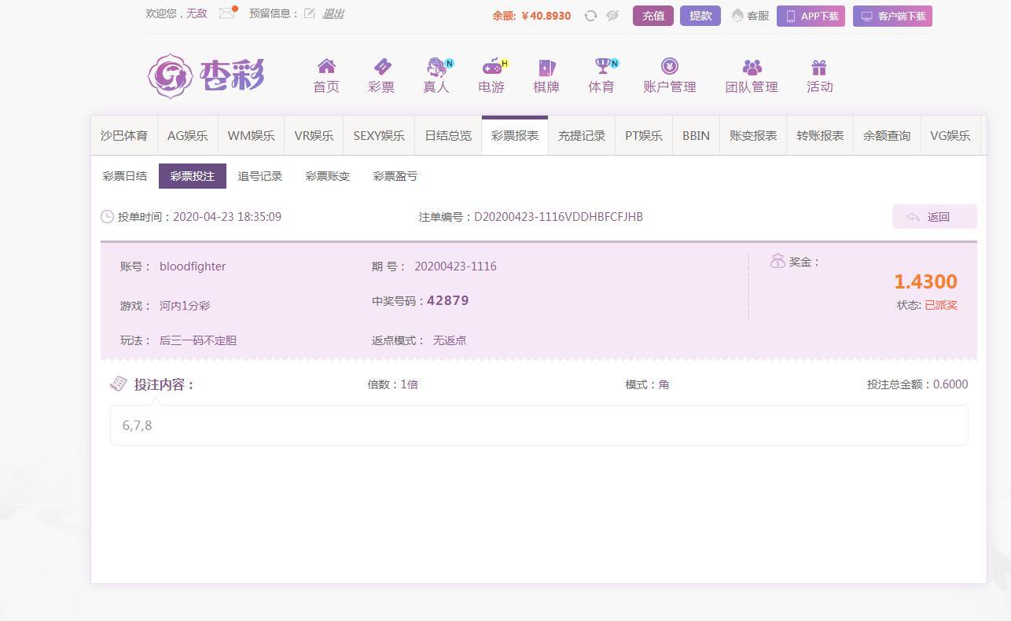
Task: Open the 彩票账变 sub-tab
Action: coord(328,176)
